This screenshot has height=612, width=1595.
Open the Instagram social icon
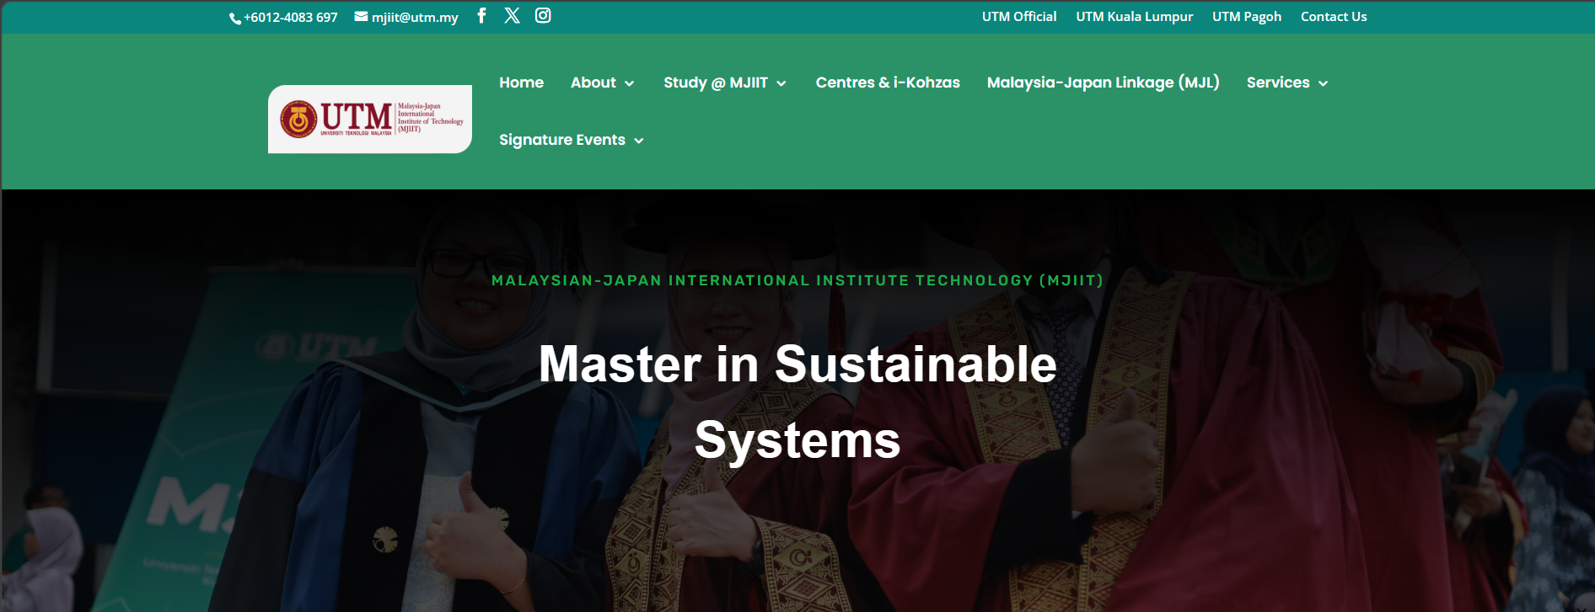click(543, 16)
